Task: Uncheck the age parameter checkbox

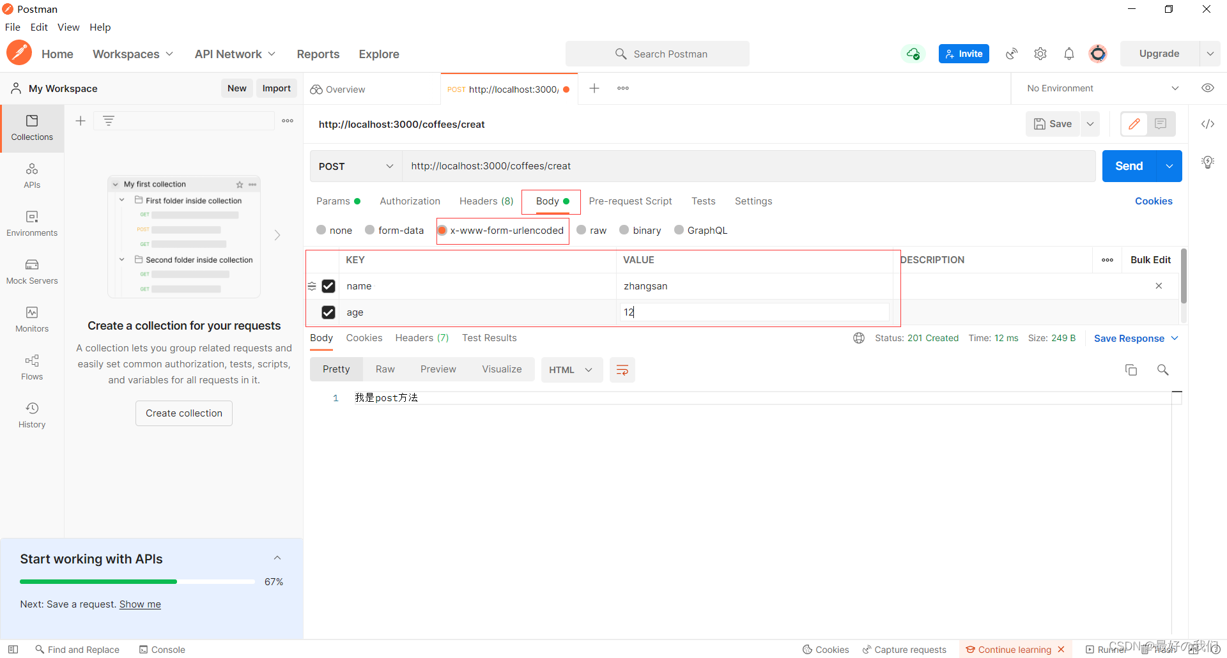Action: click(x=328, y=312)
